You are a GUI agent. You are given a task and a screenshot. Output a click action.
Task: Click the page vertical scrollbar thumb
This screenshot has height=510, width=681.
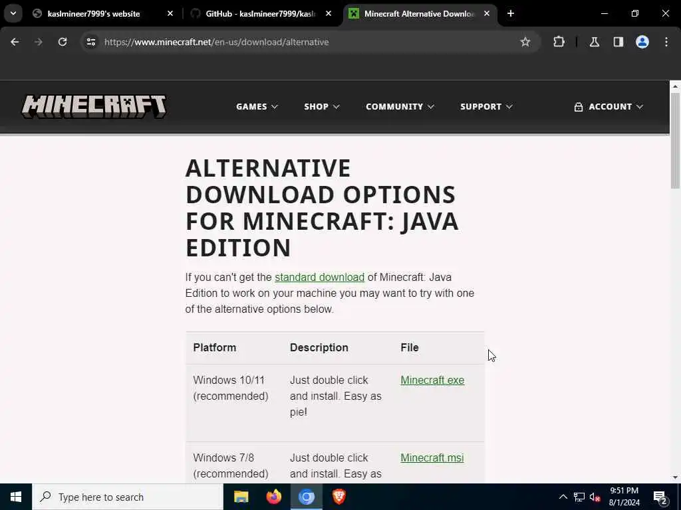(675, 141)
